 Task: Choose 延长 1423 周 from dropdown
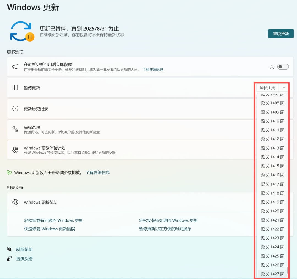[273, 238]
